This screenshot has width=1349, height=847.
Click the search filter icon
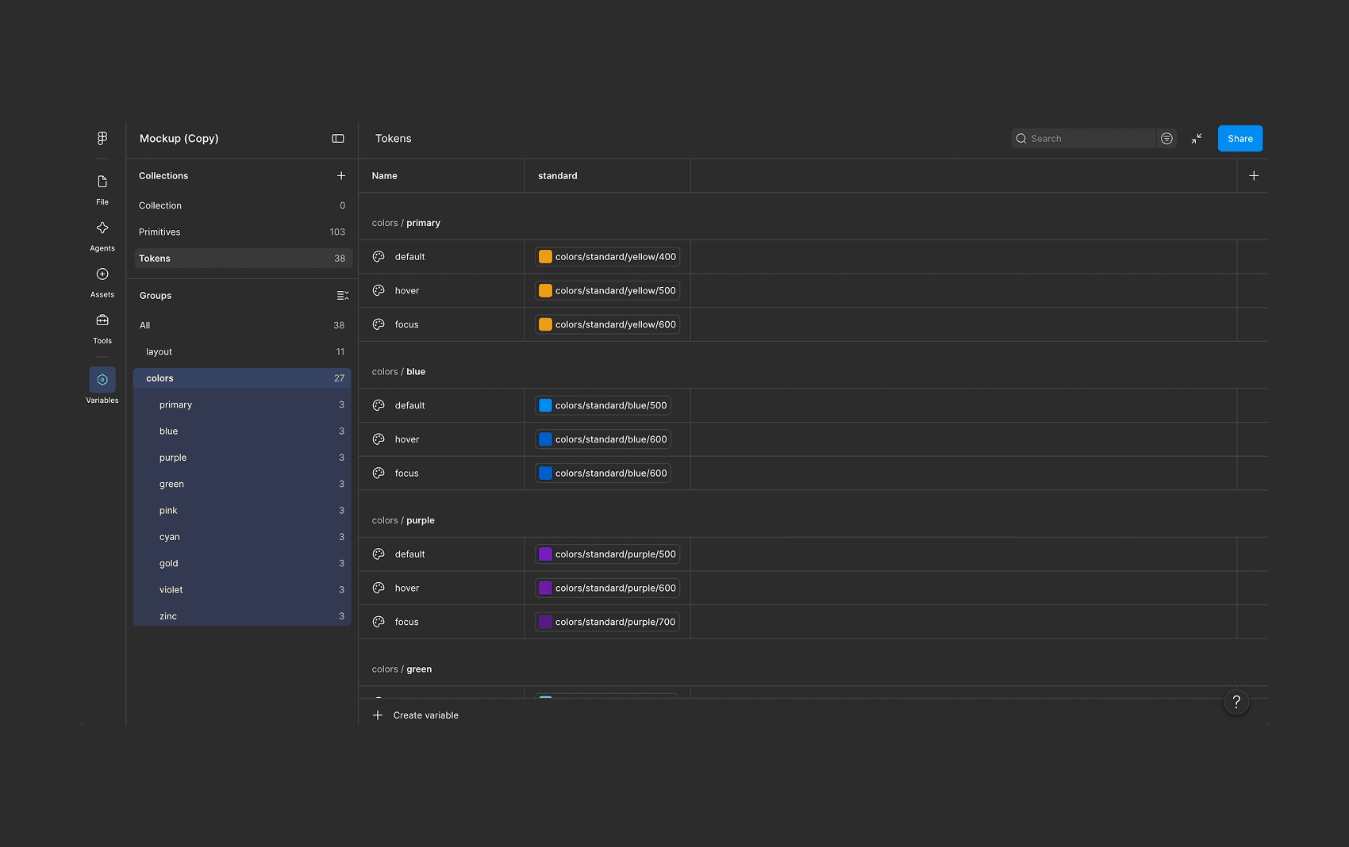pos(1166,138)
